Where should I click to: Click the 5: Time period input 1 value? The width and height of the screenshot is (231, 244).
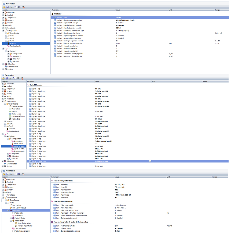[104, 141]
